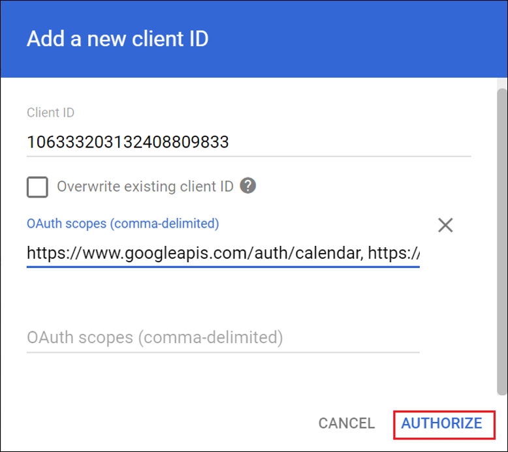
Task: Click the blue dialog header bar
Action: tap(359, 39)
